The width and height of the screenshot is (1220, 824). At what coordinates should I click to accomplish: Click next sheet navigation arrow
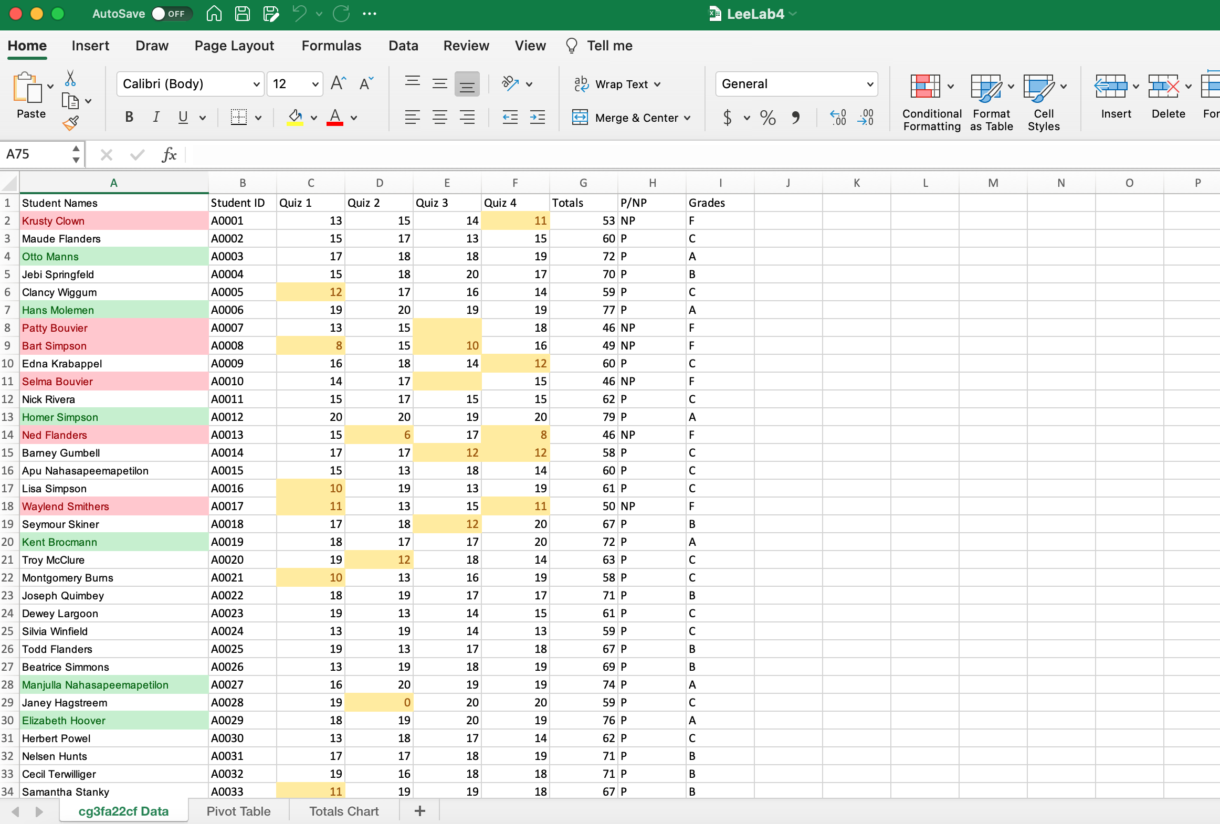(x=39, y=811)
